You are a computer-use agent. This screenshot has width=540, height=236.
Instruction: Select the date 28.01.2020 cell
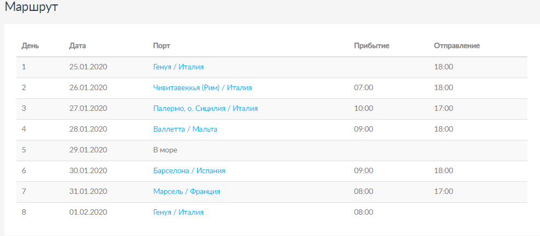88,129
